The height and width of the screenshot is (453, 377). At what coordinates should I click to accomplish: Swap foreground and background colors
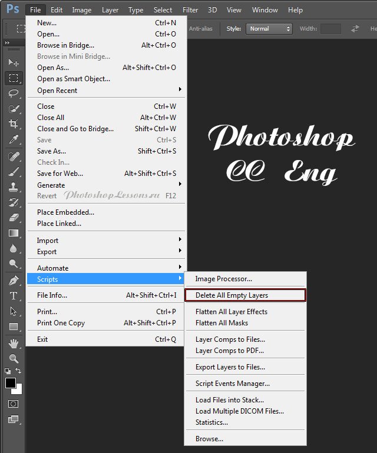19,371
